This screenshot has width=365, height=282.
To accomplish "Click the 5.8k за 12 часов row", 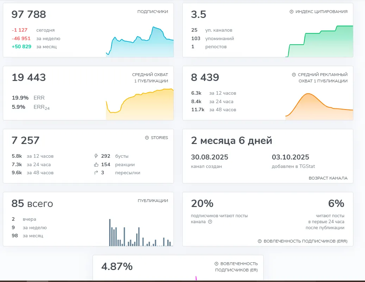I will [33, 156].
